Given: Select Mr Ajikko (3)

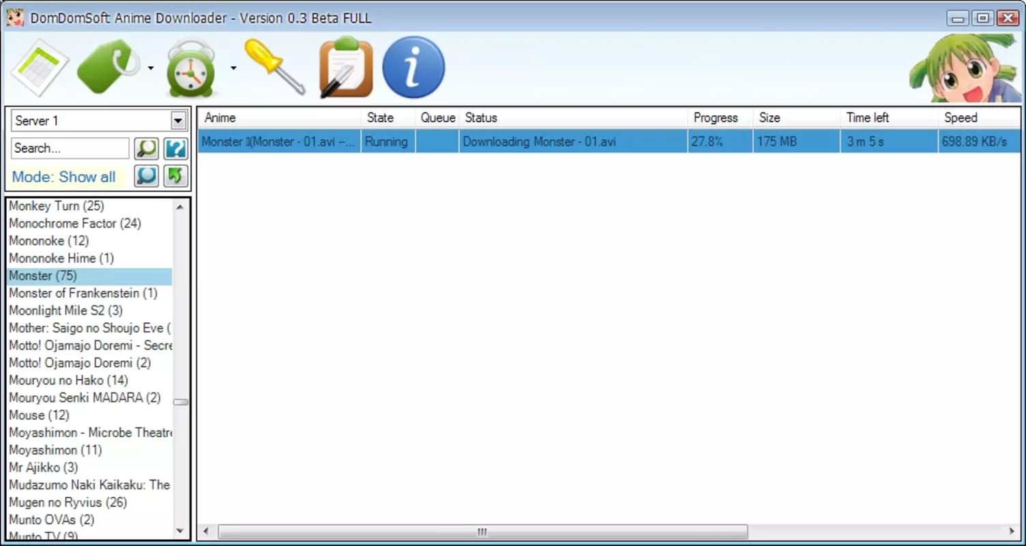Looking at the screenshot, I should (x=89, y=468).
